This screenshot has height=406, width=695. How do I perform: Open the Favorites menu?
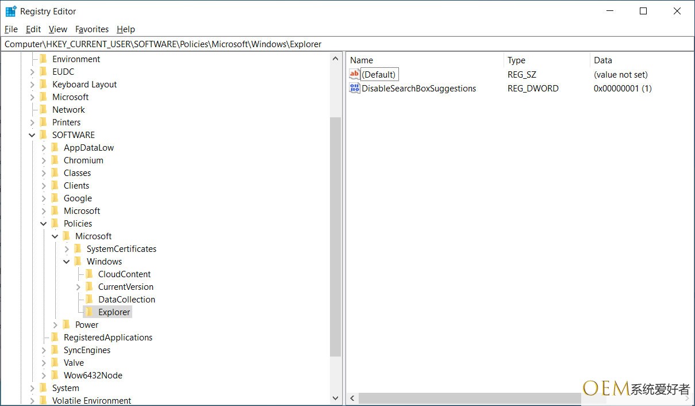click(x=92, y=29)
